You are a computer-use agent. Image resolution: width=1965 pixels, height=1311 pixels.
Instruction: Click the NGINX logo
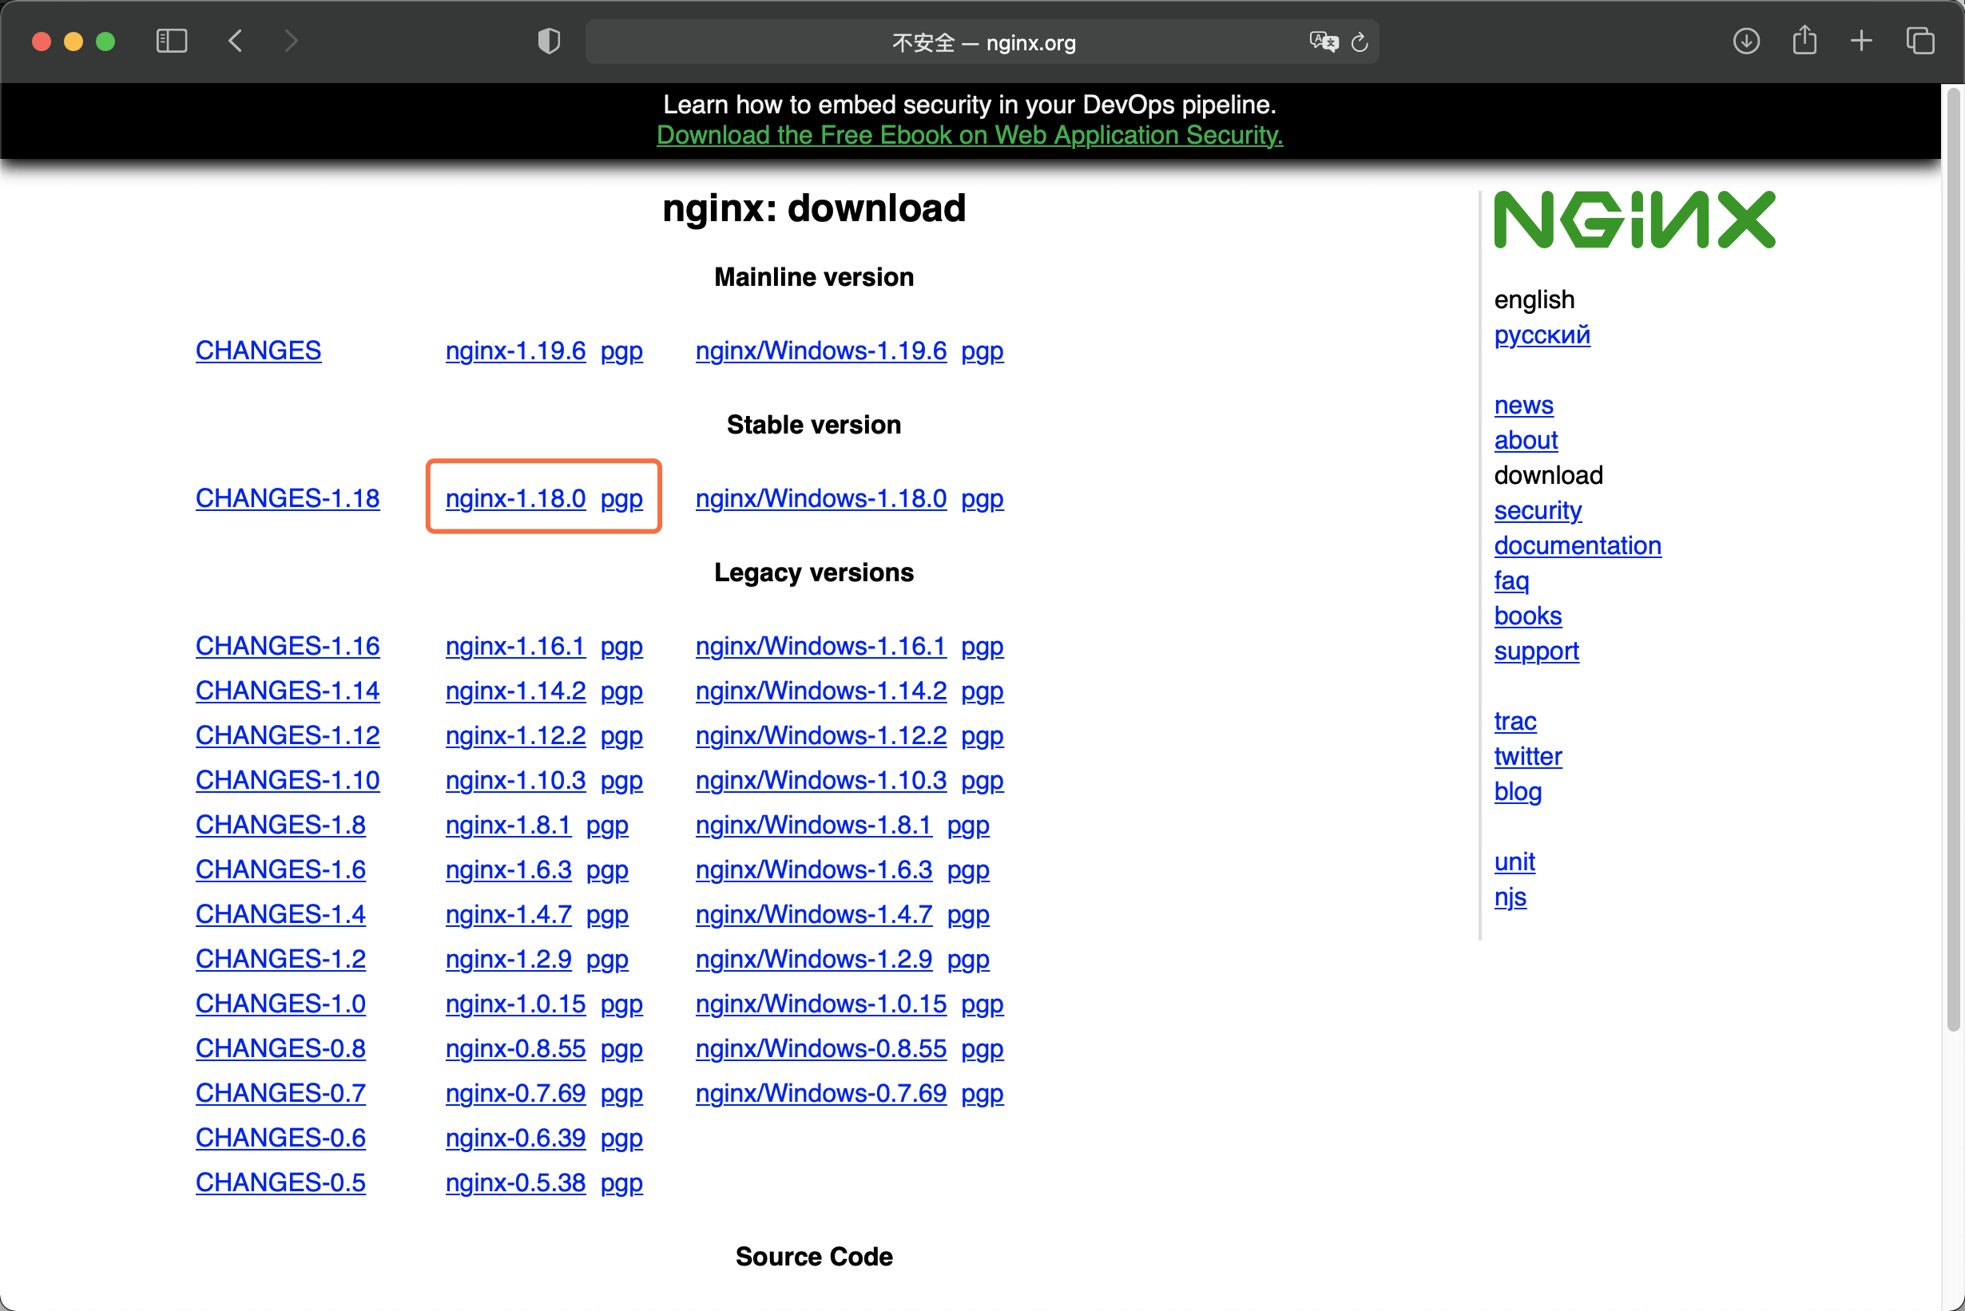[x=1634, y=219]
